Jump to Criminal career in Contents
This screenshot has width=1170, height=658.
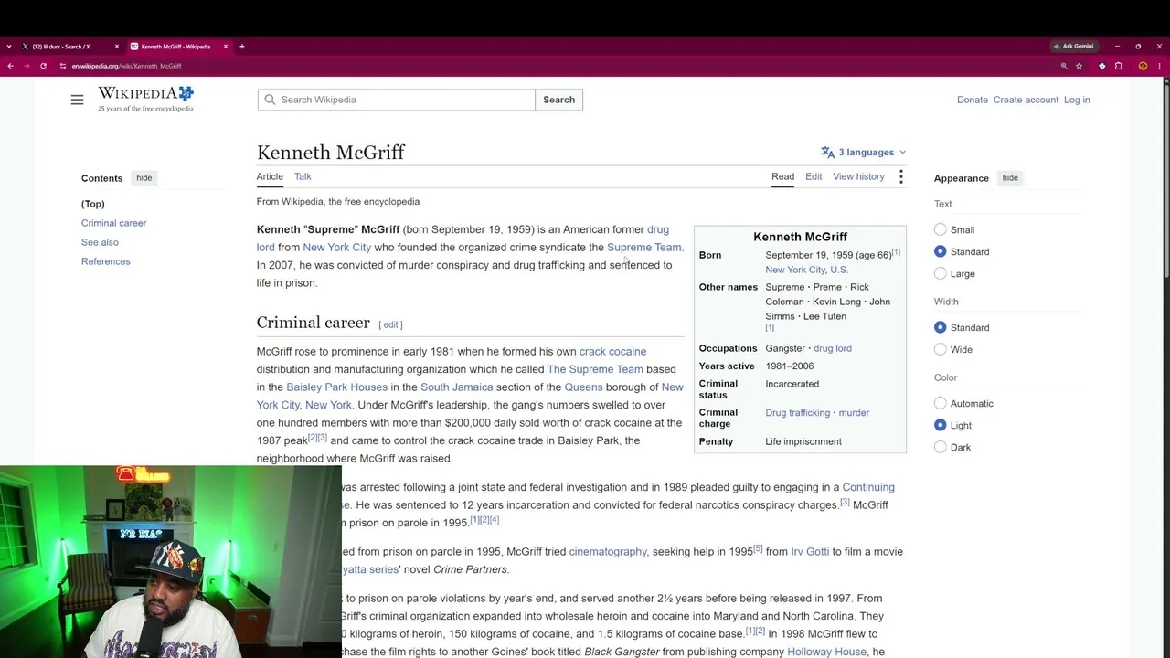[x=113, y=223]
